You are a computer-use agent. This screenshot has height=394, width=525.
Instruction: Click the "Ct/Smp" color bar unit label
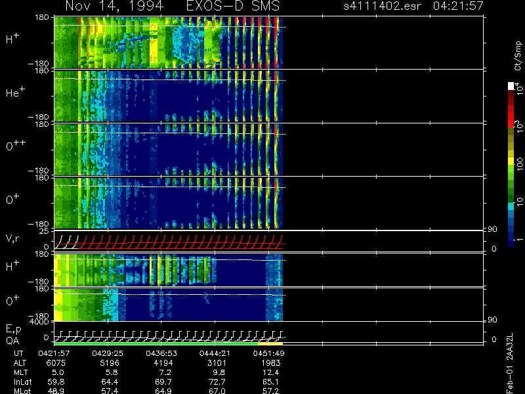pos(518,56)
